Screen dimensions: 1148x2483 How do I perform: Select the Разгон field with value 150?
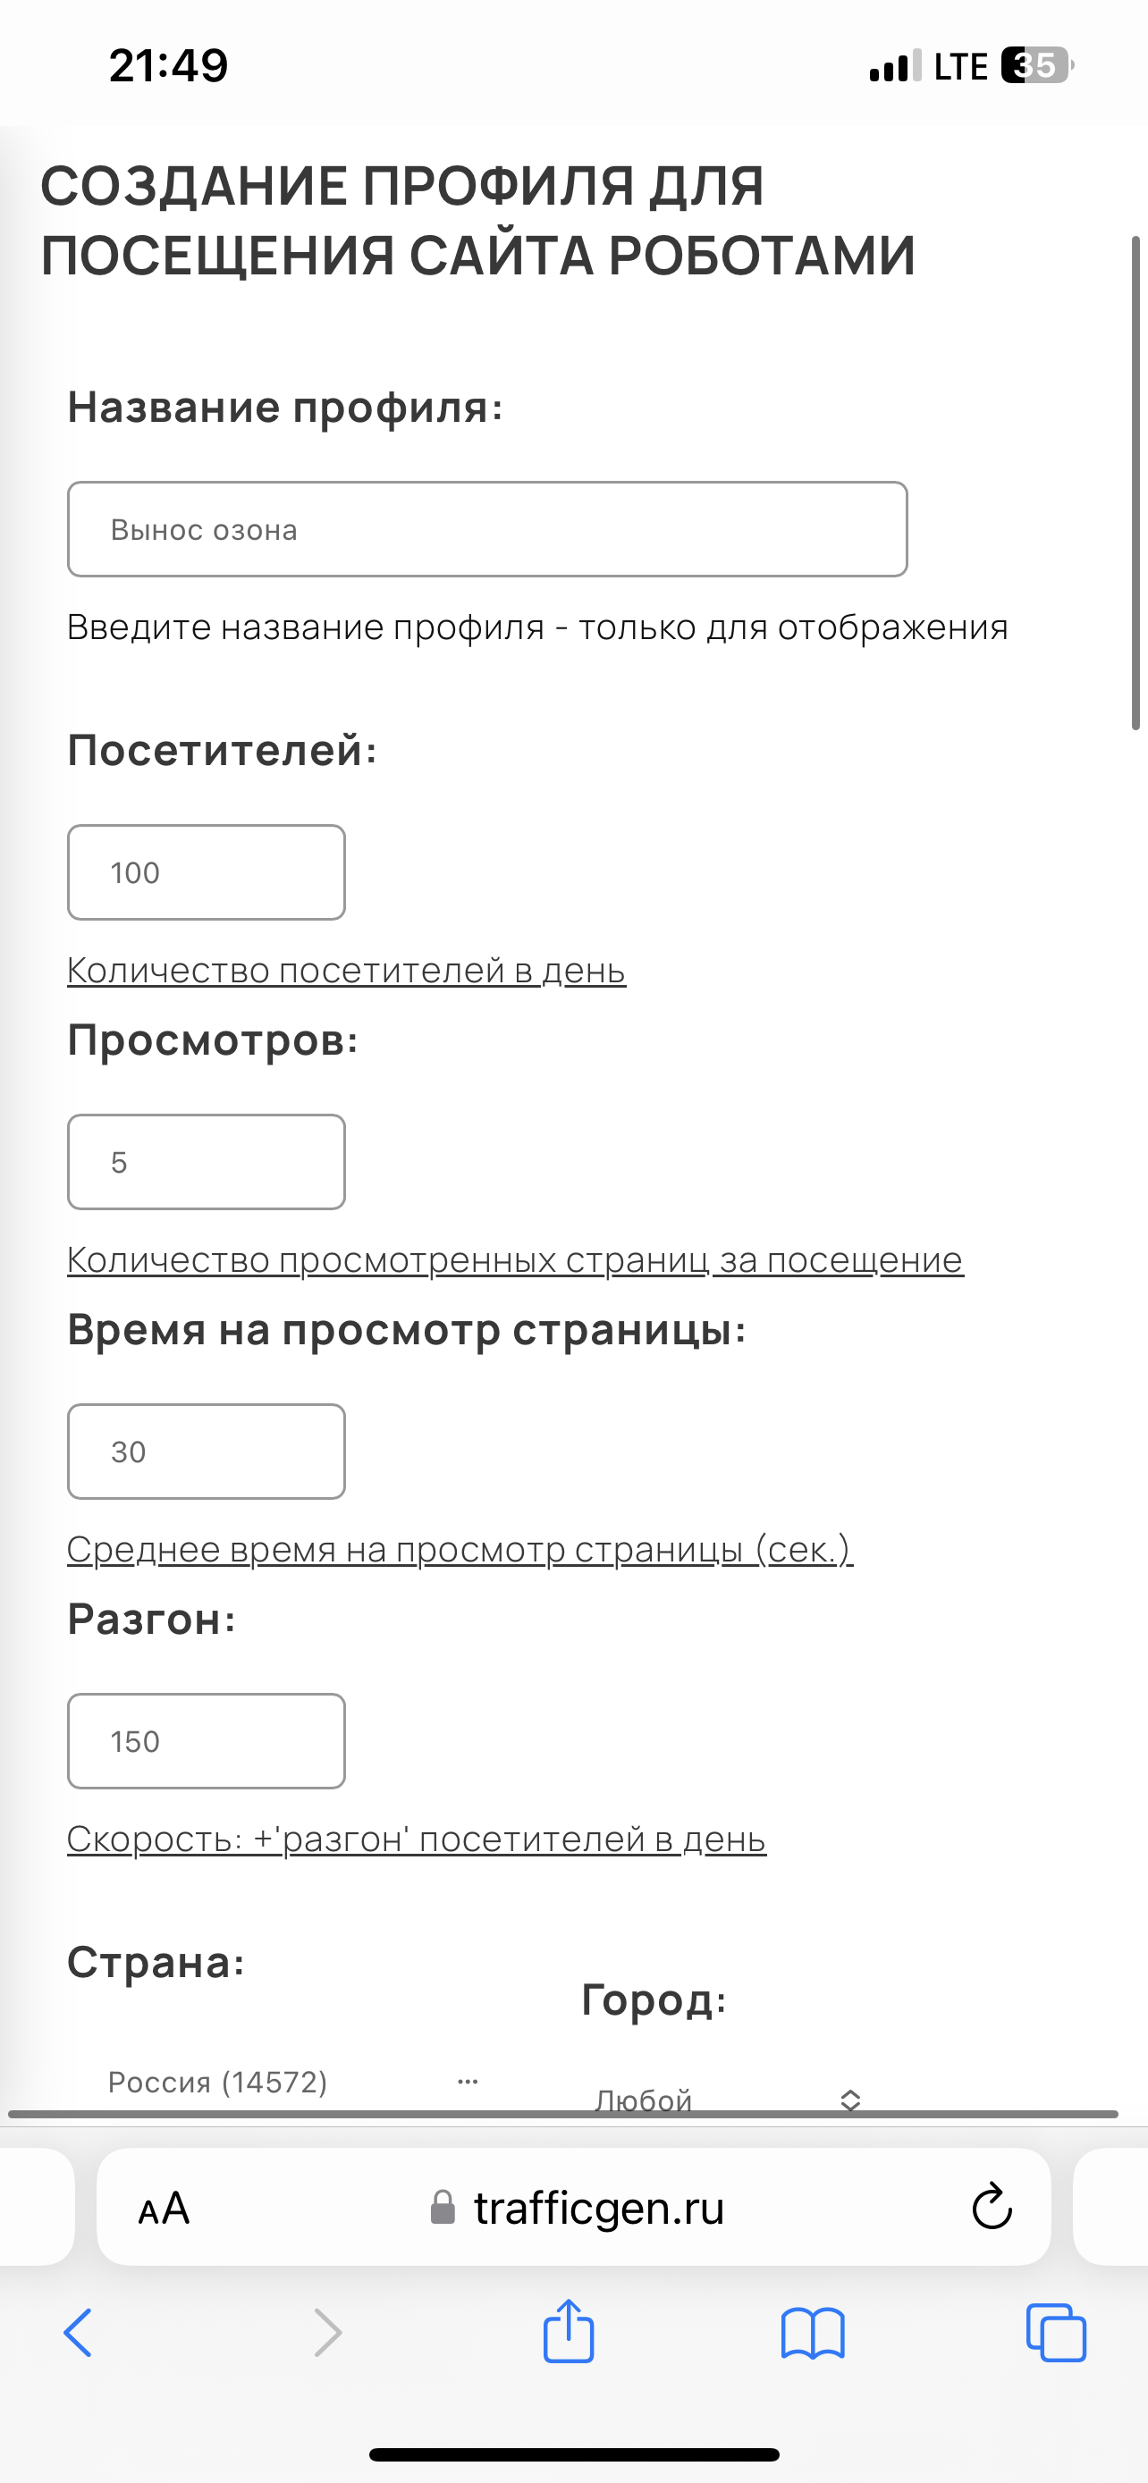click(x=206, y=1740)
